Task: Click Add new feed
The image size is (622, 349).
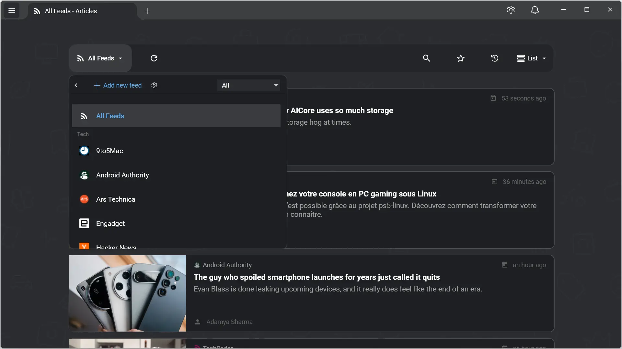Action: coord(118,85)
